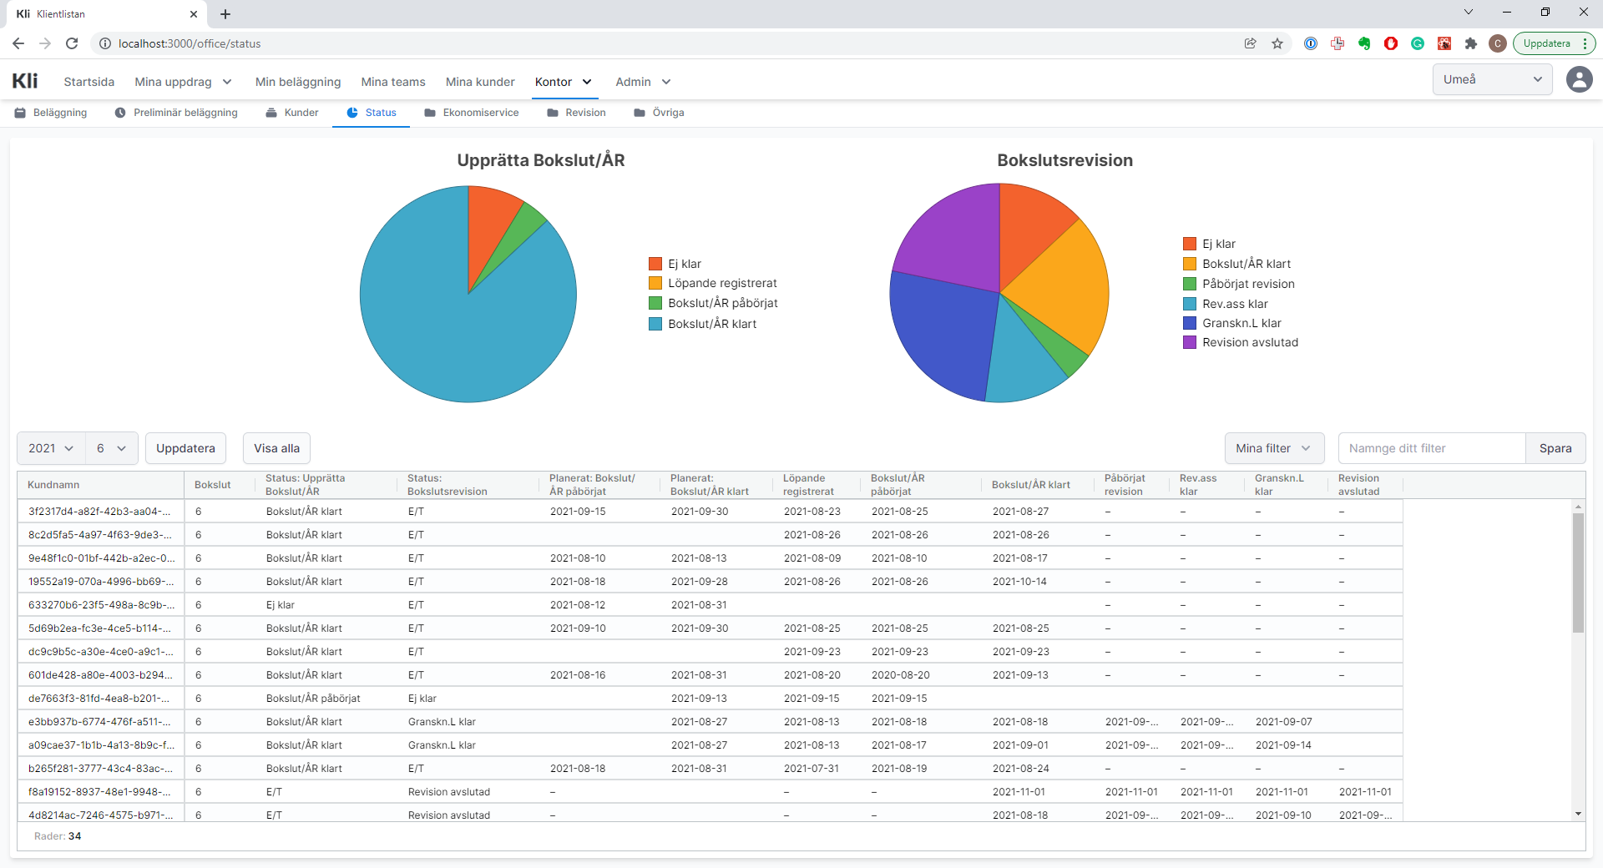Click the Uppdatera button

pyautogui.click(x=185, y=448)
